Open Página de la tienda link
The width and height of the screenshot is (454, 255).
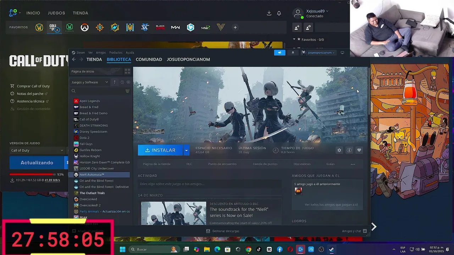(x=157, y=164)
